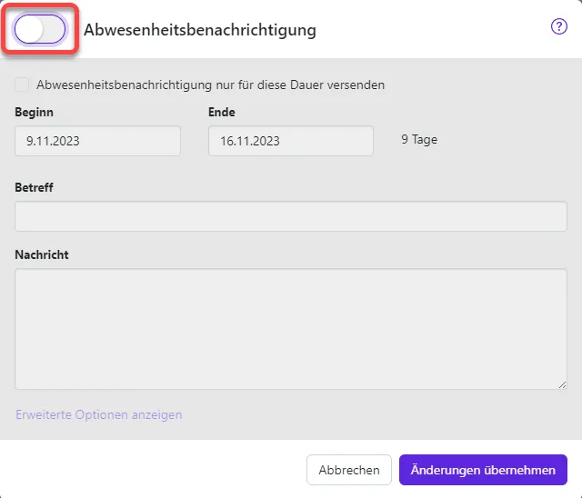Focus the Betreff subject input field

[x=291, y=216]
